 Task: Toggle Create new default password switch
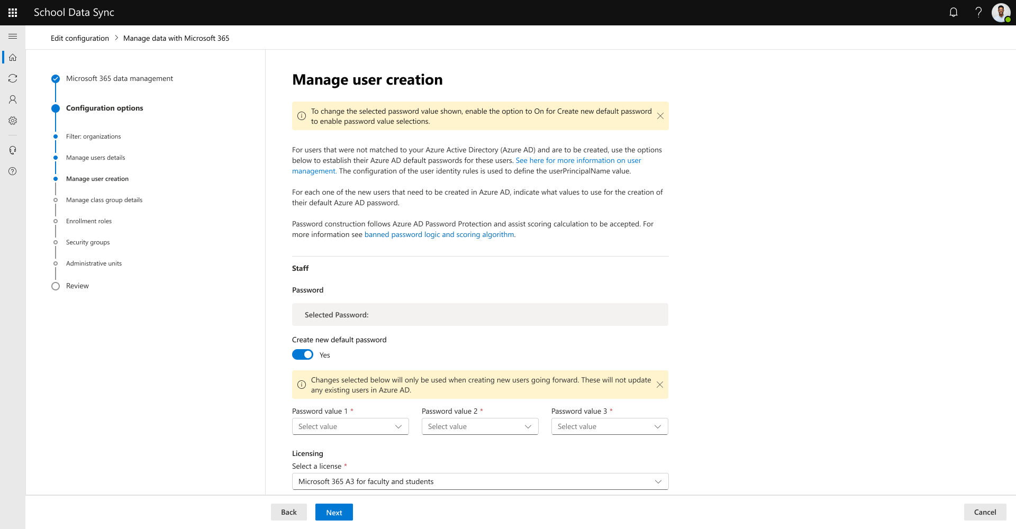click(303, 355)
